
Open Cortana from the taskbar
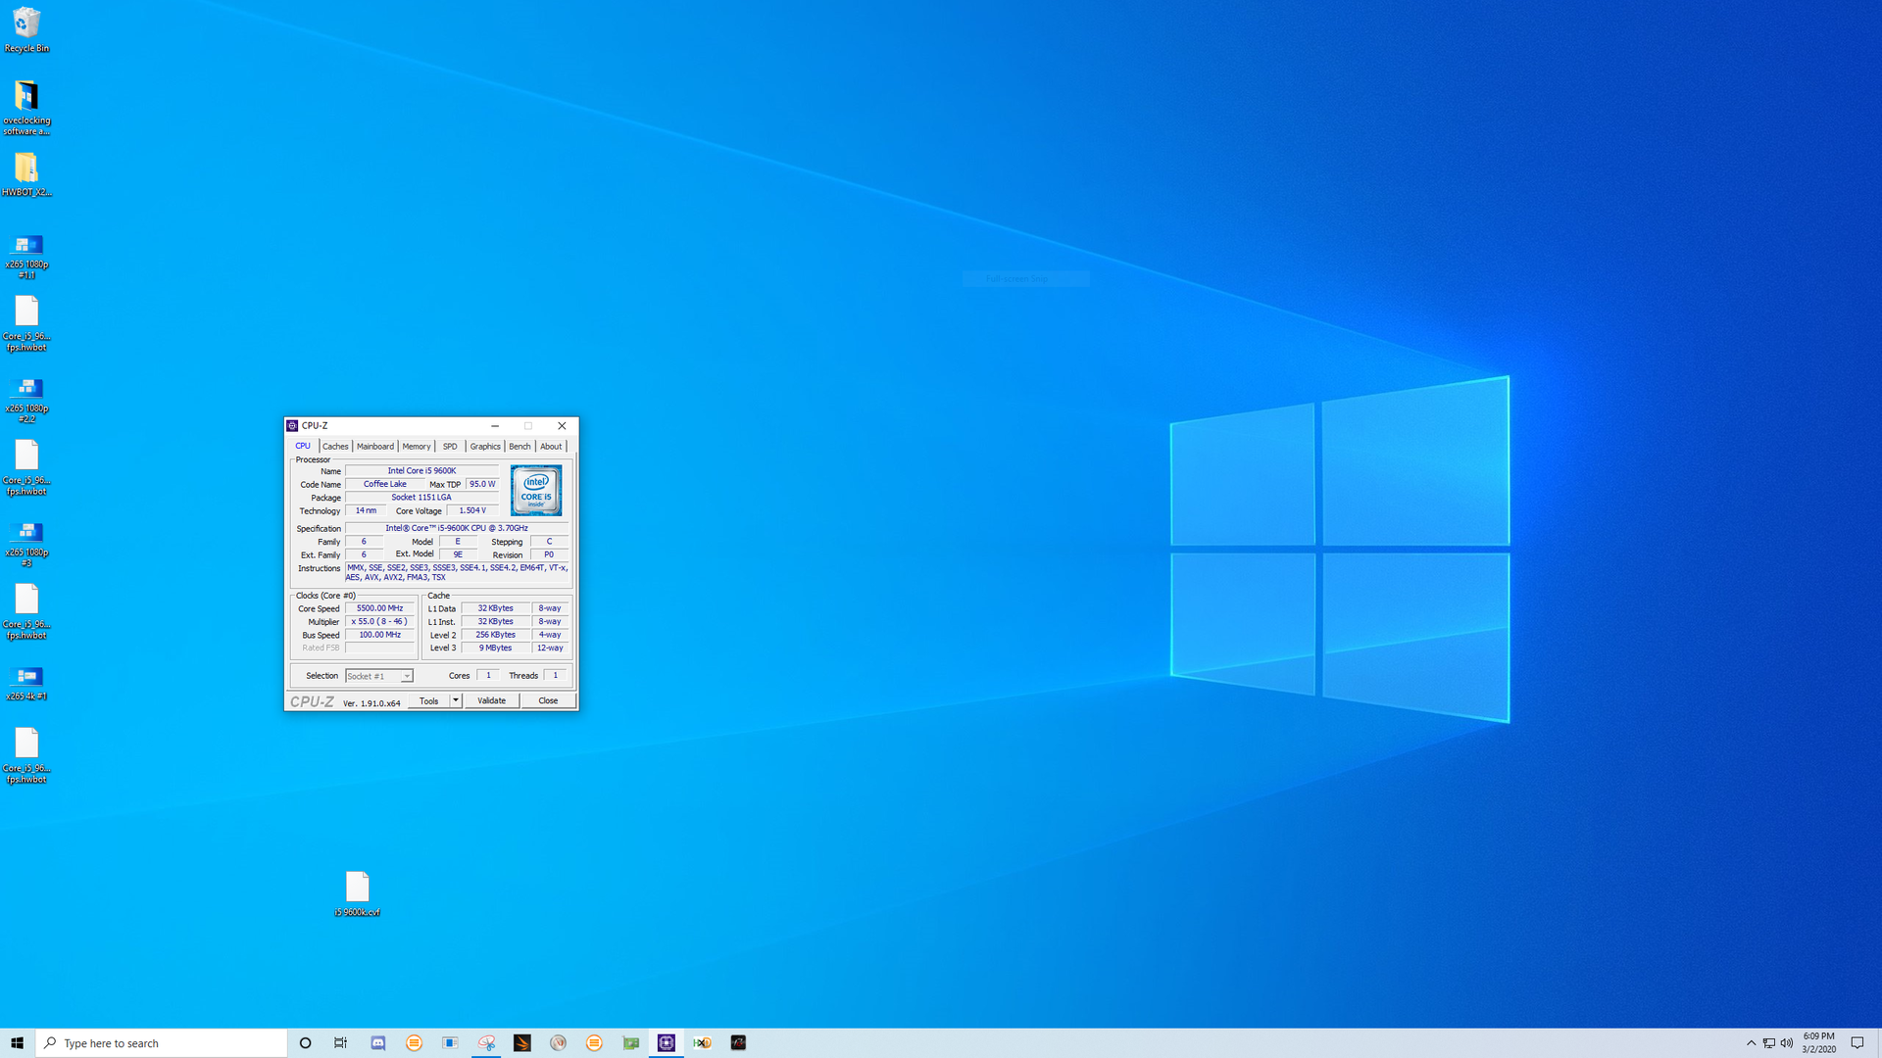[305, 1043]
